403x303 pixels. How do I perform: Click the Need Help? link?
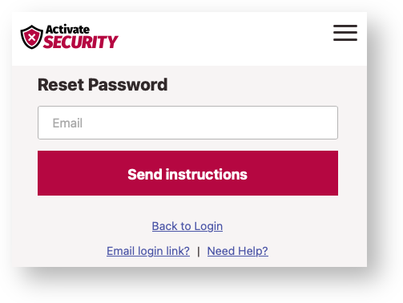click(238, 251)
